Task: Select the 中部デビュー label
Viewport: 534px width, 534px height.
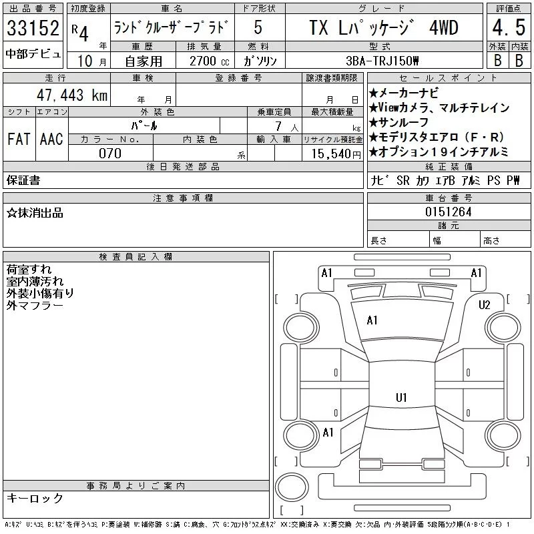Action: [33, 54]
